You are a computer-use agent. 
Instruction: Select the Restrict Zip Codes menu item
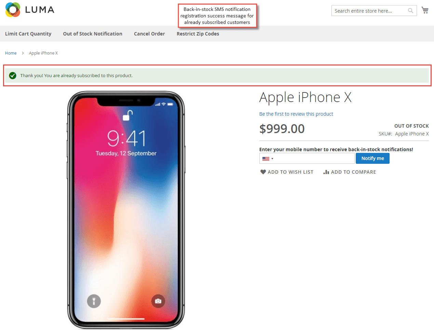click(x=198, y=34)
